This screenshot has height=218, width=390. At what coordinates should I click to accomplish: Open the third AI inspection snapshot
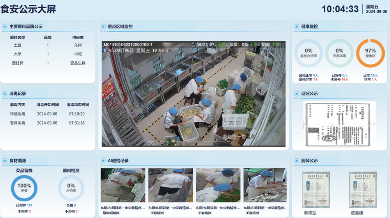(218, 185)
